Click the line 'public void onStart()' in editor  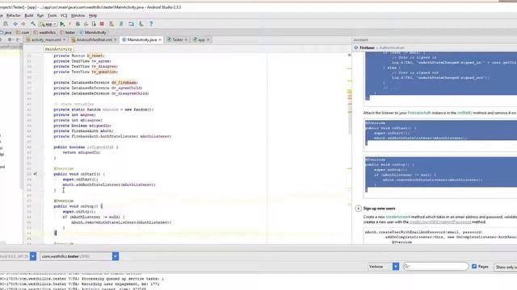(79, 174)
